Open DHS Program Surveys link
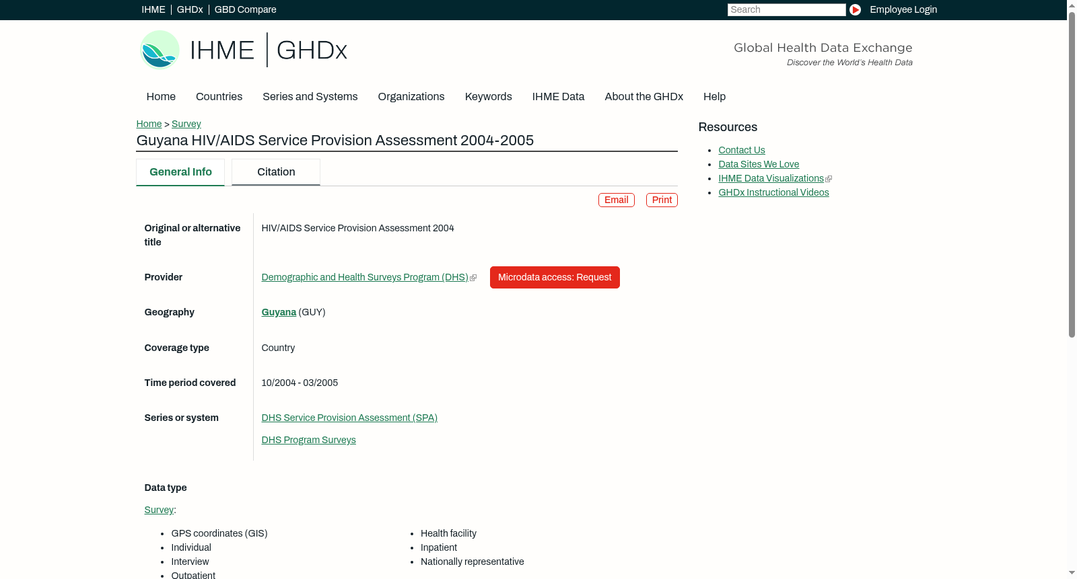 (308, 440)
